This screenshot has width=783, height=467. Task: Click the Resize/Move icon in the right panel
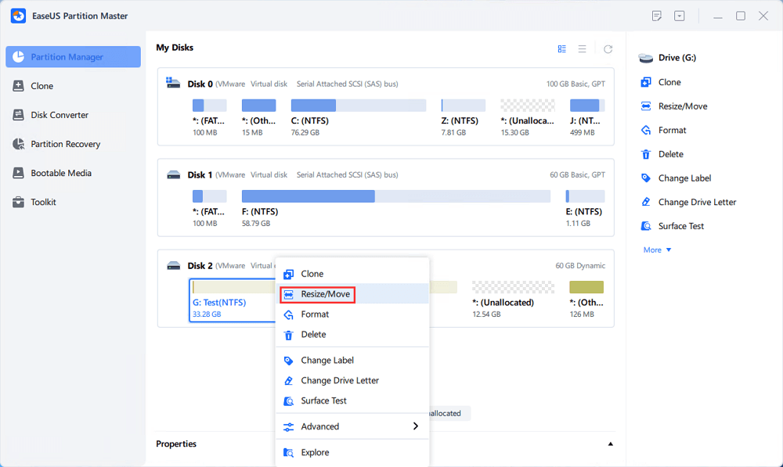tap(646, 106)
